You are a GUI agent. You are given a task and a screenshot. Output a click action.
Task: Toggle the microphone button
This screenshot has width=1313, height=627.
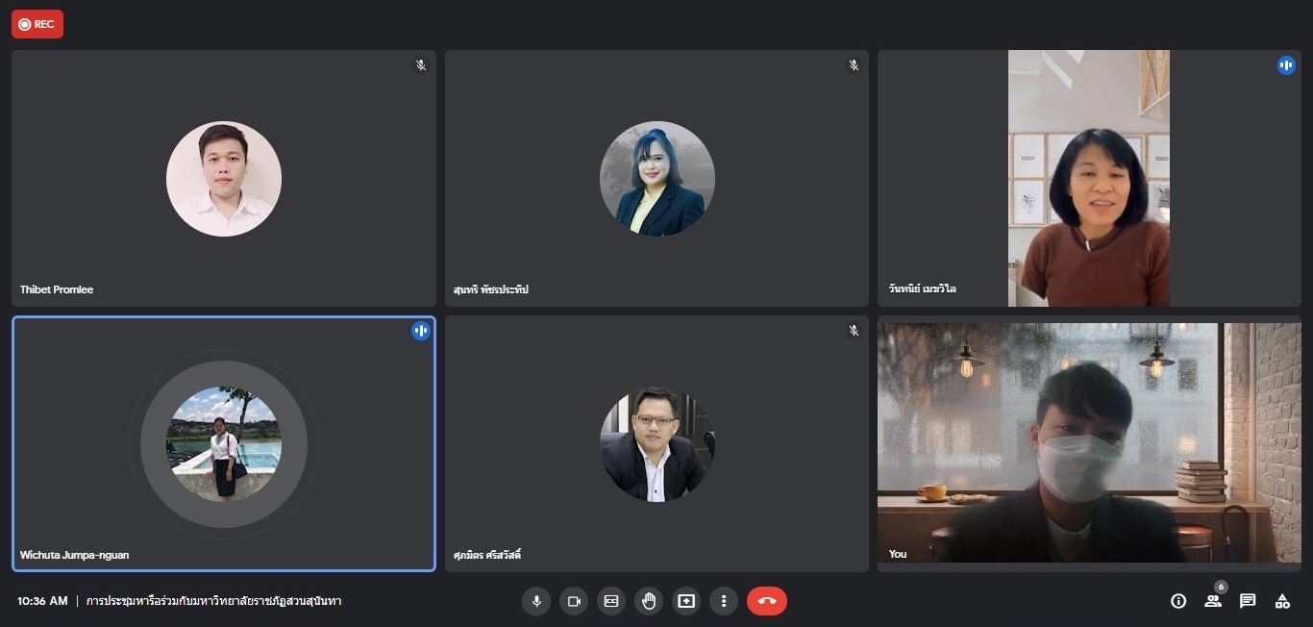tap(536, 601)
